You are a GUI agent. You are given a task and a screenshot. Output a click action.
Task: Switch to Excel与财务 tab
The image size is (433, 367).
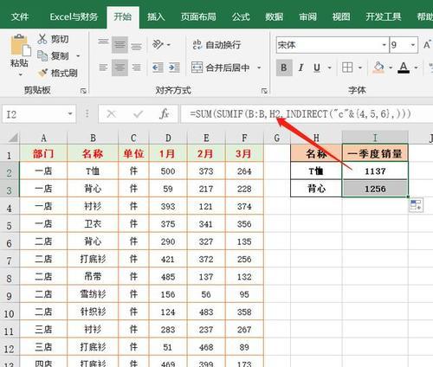[74, 16]
